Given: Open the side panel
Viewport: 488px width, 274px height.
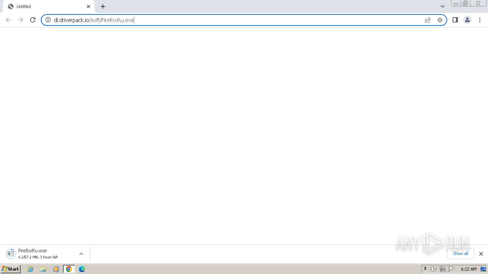Looking at the screenshot, I should click(x=455, y=20).
